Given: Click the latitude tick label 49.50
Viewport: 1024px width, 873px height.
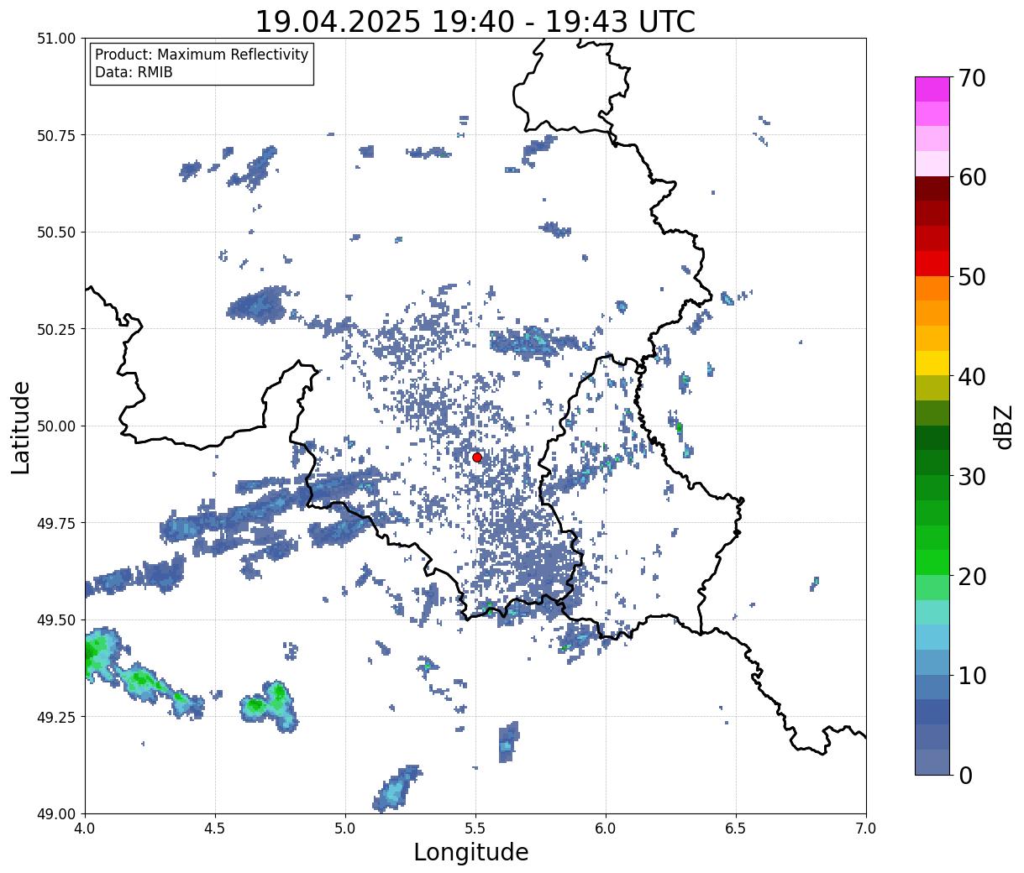Looking at the screenshot, I should [56, 620].
